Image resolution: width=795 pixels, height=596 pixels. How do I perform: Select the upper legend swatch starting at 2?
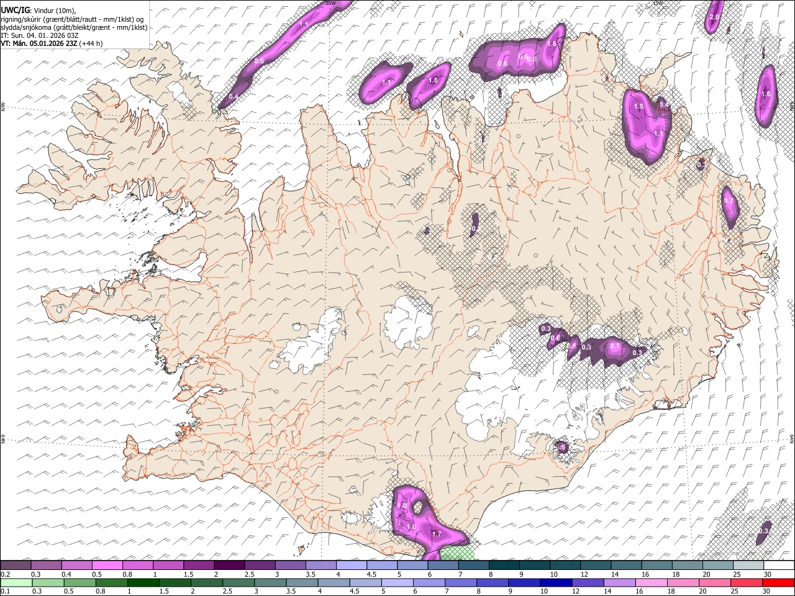pyautogui.click(x=229, y=565)
